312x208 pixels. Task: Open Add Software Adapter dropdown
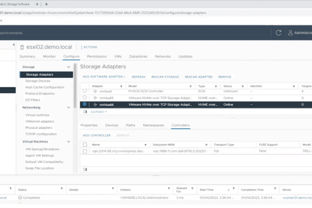pos(104,77)
